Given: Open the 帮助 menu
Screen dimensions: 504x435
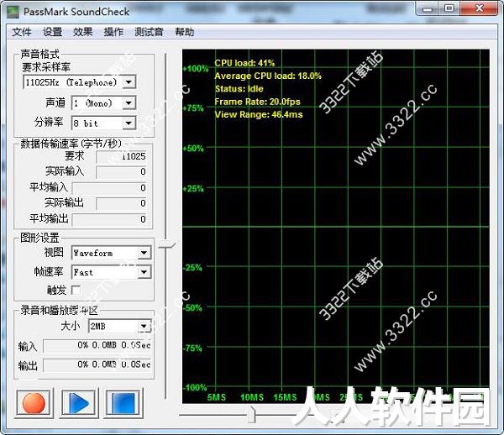Looking at the screenshot, I should tap(185, 32).
